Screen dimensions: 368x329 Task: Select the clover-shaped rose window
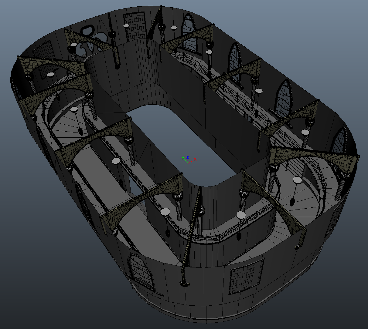[92, 41]
